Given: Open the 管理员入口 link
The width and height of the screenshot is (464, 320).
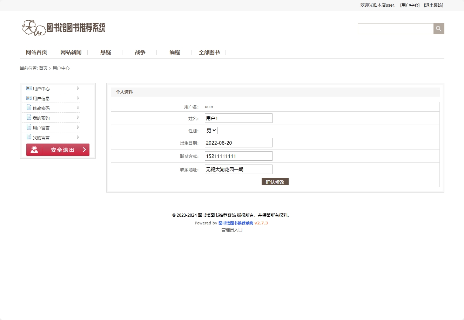Looking at the screenshot, I should click(x=232, y=230).
